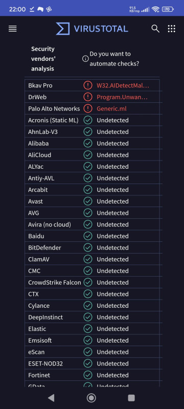Select the ESET-NOD32 vendor name
184x409 pixels.
click(x=45, y=363)
